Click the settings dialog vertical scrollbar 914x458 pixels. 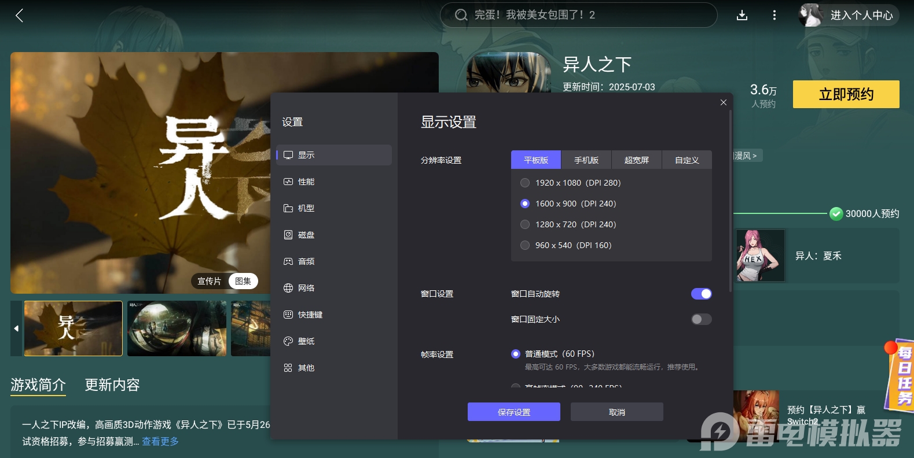731,201
